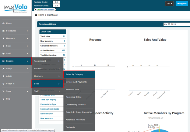This screenshot has height=132, width=190.
Task: Open Recurring Billing report
Action: click(79, 97)
